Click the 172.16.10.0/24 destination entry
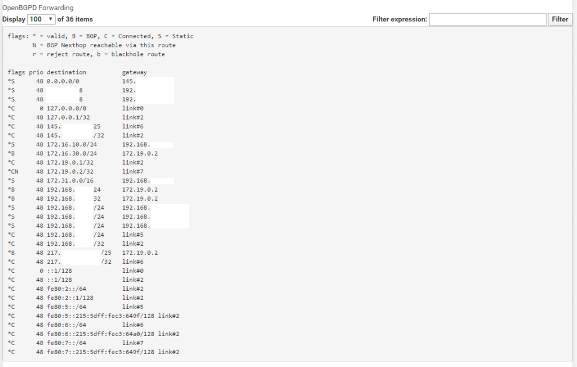 [72, 144]
